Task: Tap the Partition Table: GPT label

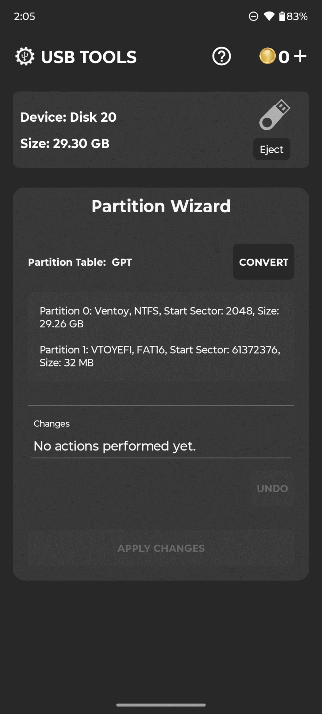Action: pyautogui.click(x=80, y=262)
